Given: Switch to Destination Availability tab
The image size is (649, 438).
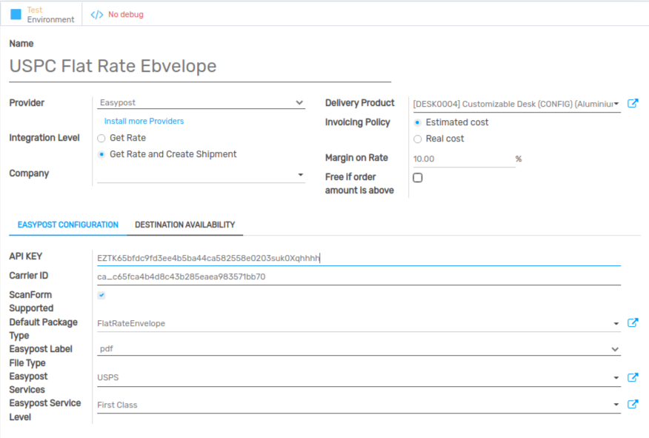Looking at the screenshot, I should (184, 225).
